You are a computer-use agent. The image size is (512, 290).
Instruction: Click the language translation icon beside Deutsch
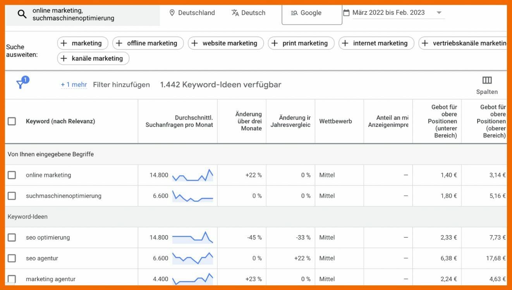pyautogui.click(x=235, y=12)
